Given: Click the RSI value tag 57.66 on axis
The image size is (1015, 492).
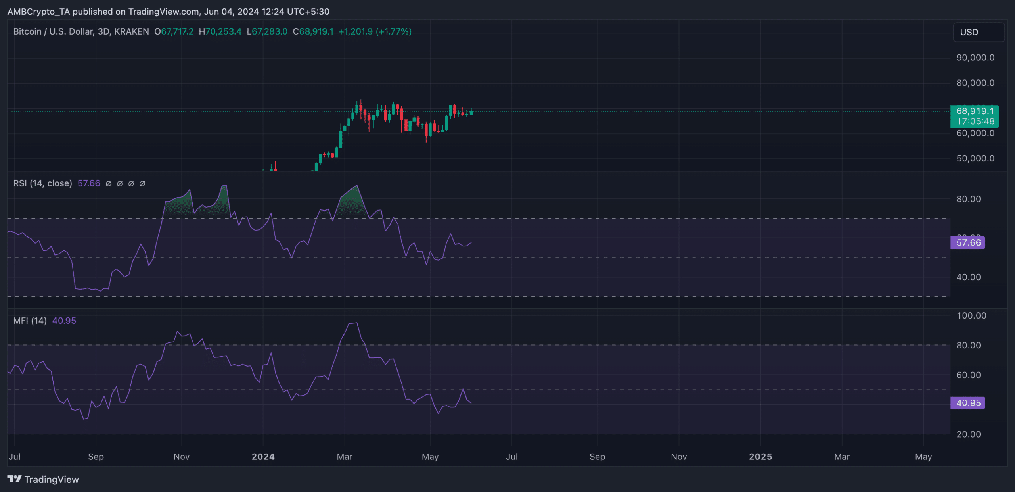Looking at the screenshot, I should click(x=968, y=242).
